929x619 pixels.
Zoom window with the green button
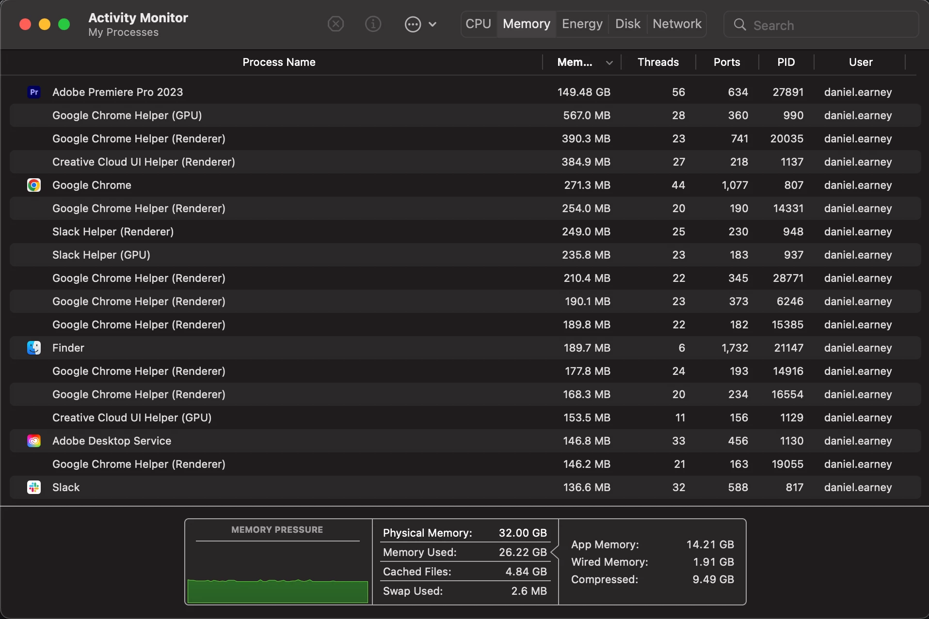[64, 24]
